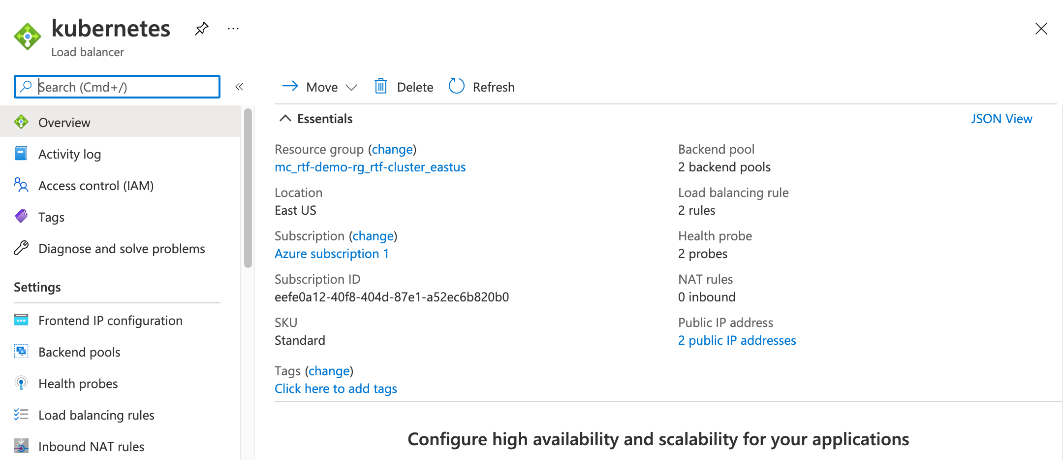Click the 'Standard' SKU value
This screenshot has width=1063, height=460.
pos(300,340)
